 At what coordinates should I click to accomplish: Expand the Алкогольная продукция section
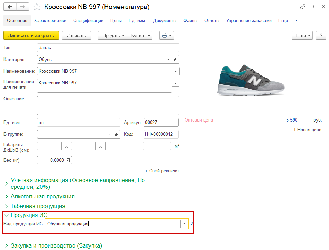pos(42,196)
